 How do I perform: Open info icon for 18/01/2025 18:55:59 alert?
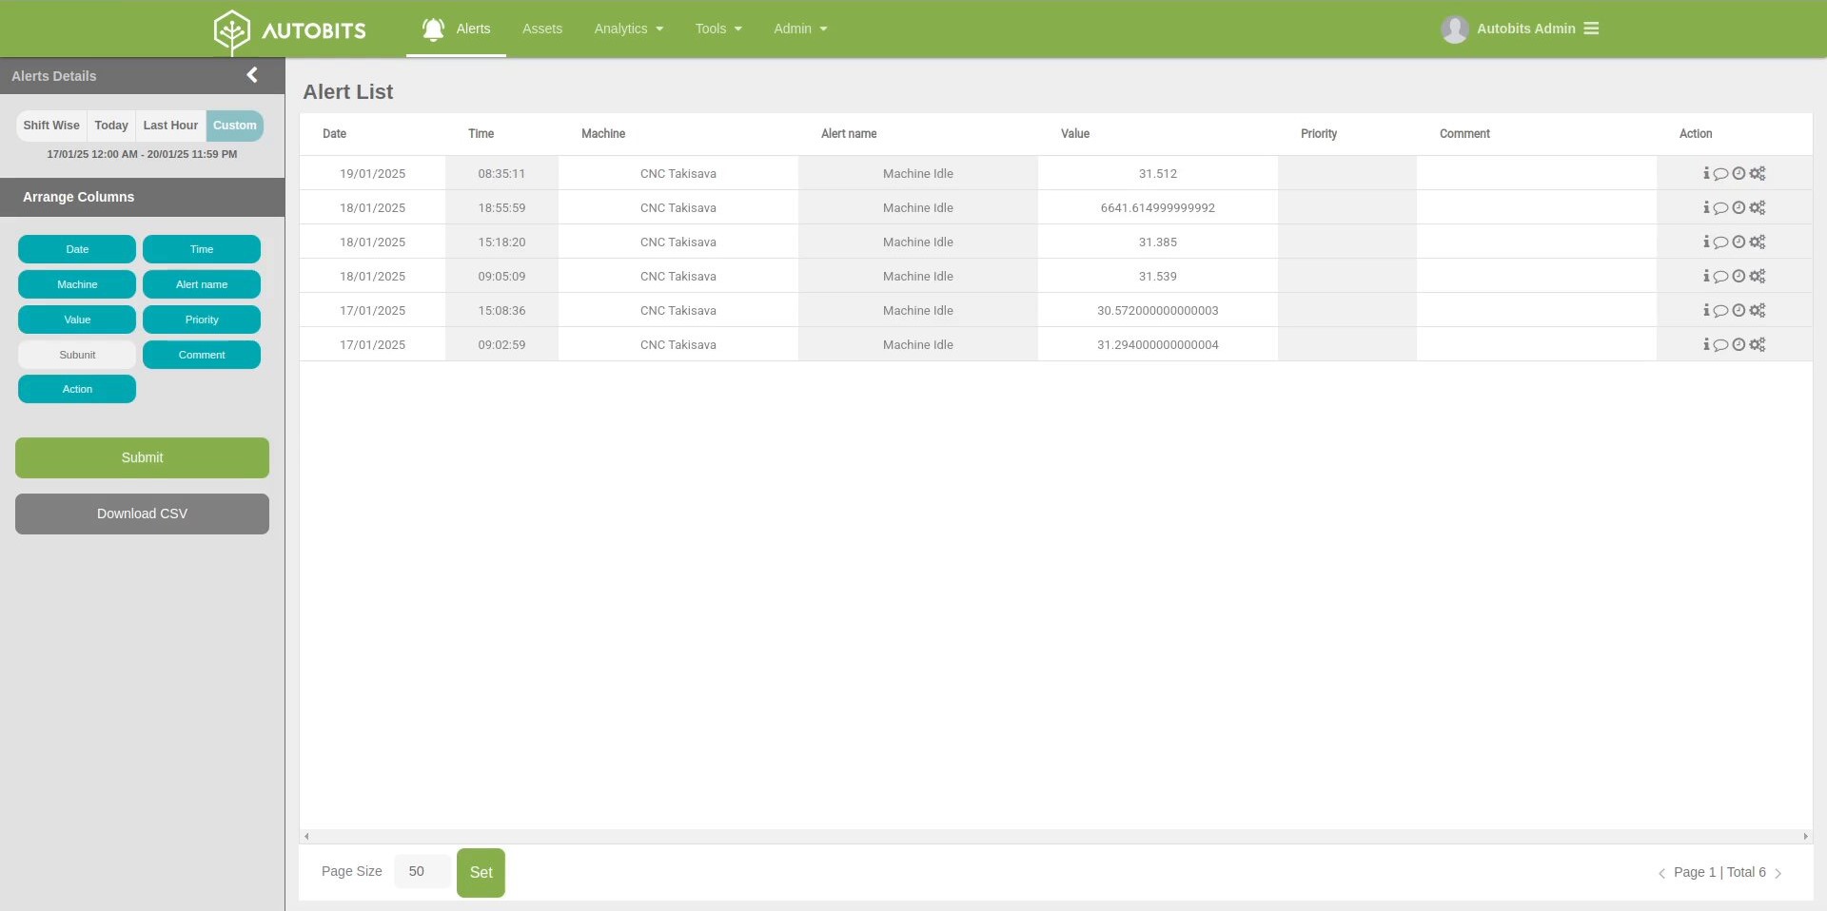tap(1706, 207)
